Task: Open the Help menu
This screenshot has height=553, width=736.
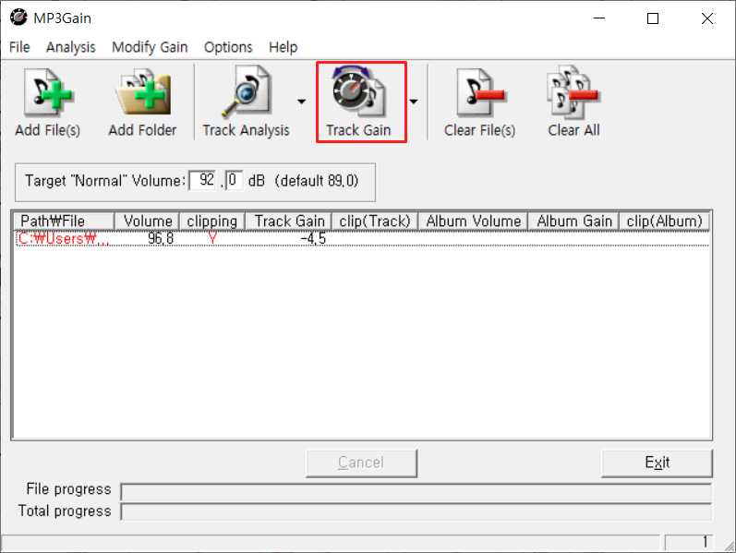Action: click(283, 47)
